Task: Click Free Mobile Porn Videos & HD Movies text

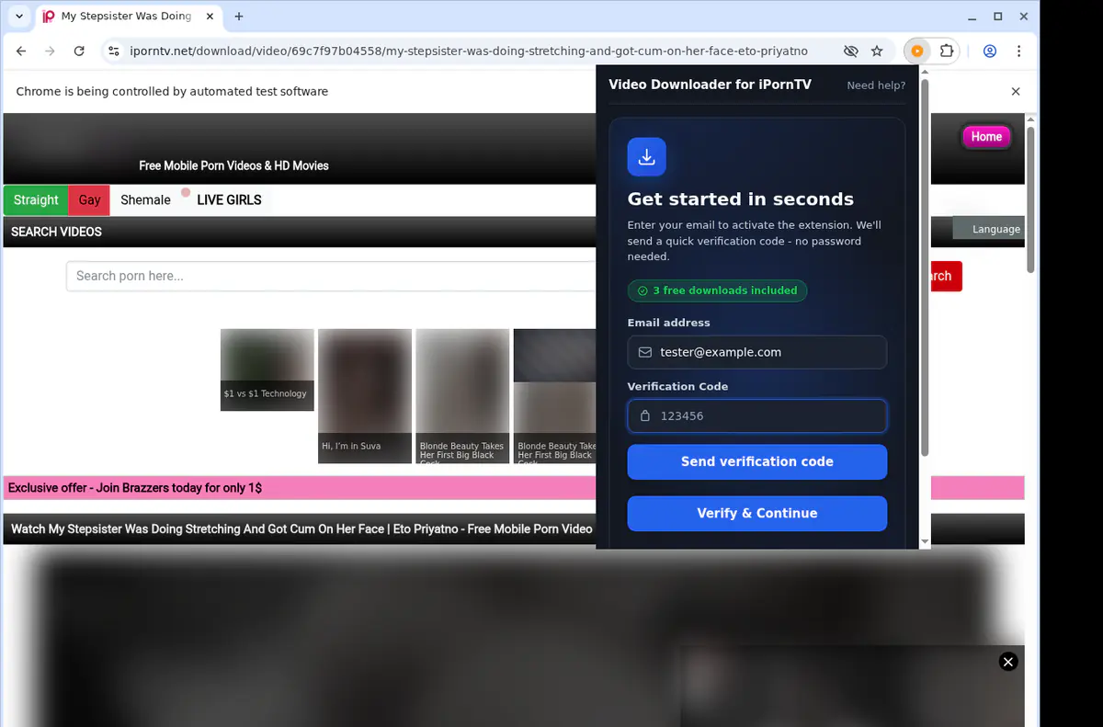Action: (233, 165)
